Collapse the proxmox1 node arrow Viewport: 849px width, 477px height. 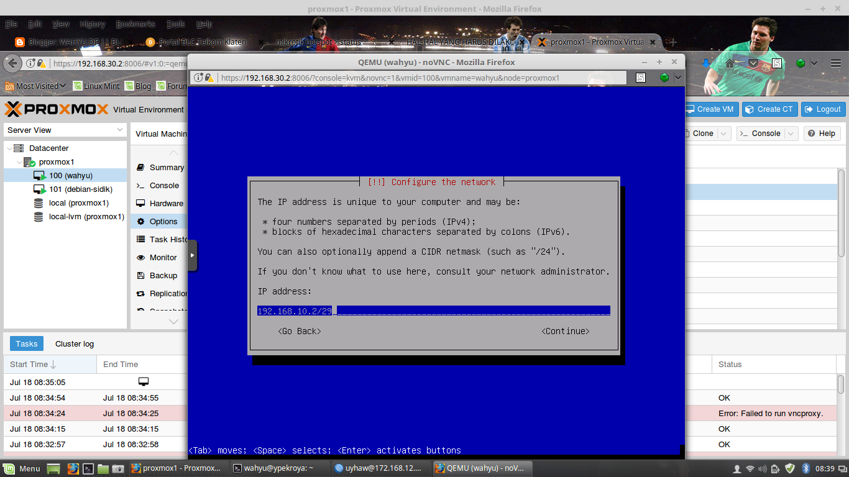(19, 162)
